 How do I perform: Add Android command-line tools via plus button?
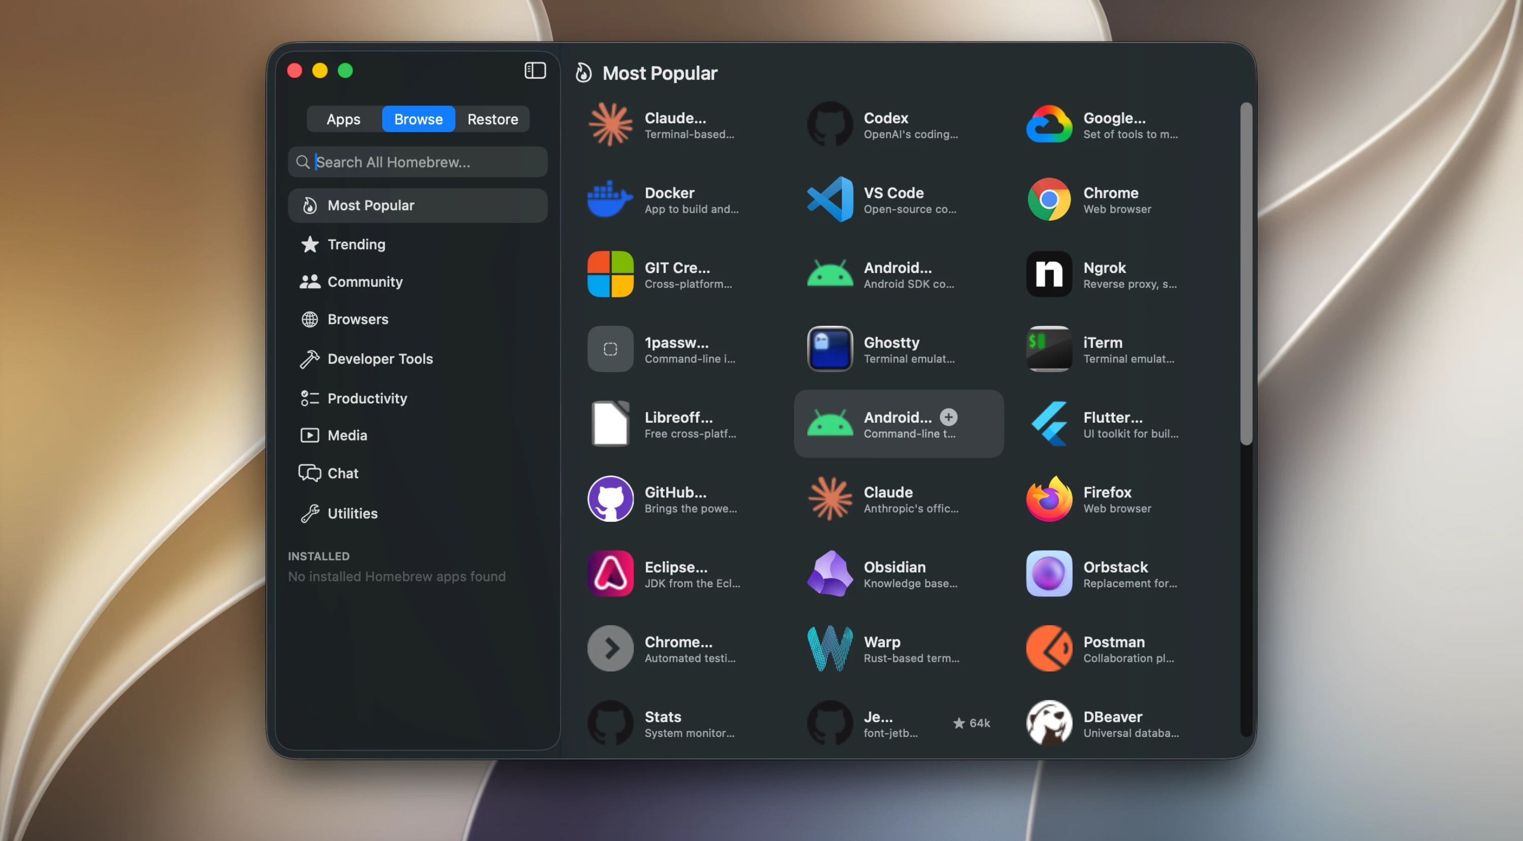[x=948, y=417]
